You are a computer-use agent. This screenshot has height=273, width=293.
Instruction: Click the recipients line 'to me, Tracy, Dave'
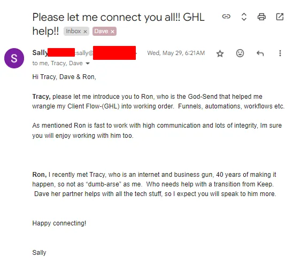(57, 63)
